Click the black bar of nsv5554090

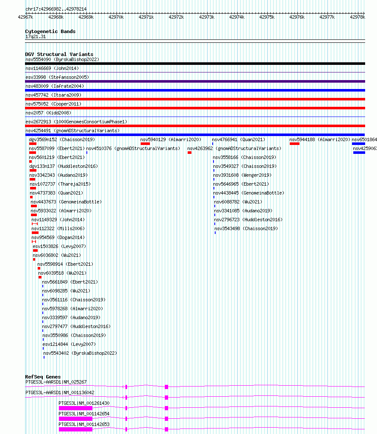[x=195, y=64]
